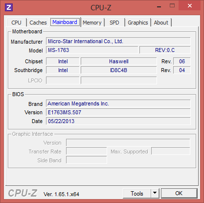Expand the Tools dropdown arrow

pos(155,194)
